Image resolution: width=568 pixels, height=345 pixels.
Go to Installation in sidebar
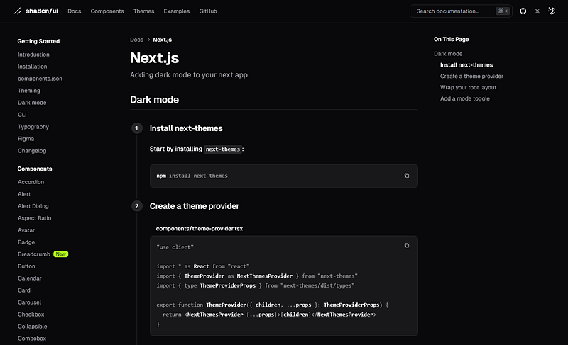(x=32, y=67)
